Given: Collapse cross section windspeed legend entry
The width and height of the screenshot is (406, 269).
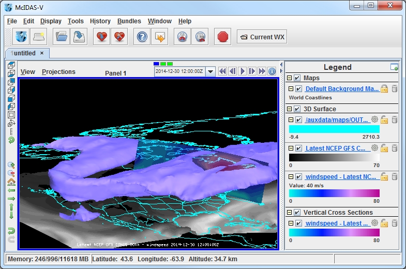Looking at the screenshot, I should (x=291, y=223).
